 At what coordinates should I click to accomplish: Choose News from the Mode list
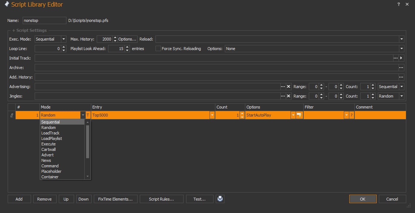(62, 160)
